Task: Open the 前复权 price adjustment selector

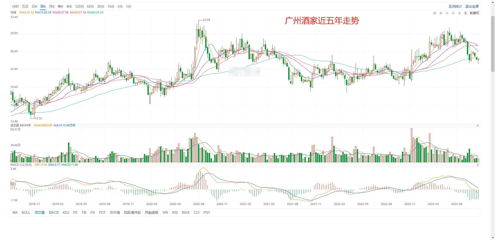Action: (x=475, y=13)
